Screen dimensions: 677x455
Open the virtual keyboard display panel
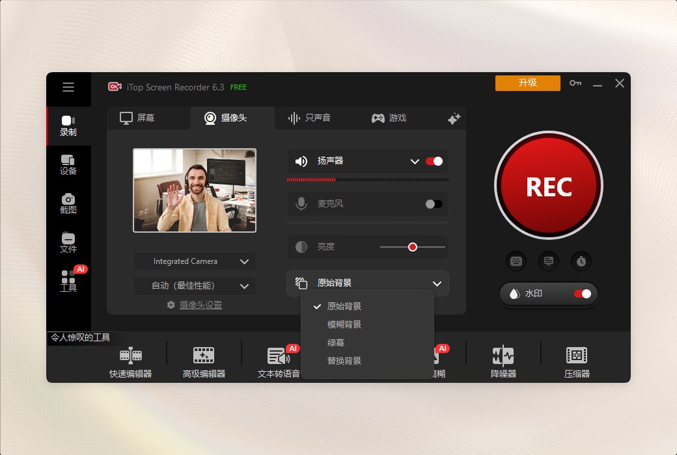tap(516, 261)
